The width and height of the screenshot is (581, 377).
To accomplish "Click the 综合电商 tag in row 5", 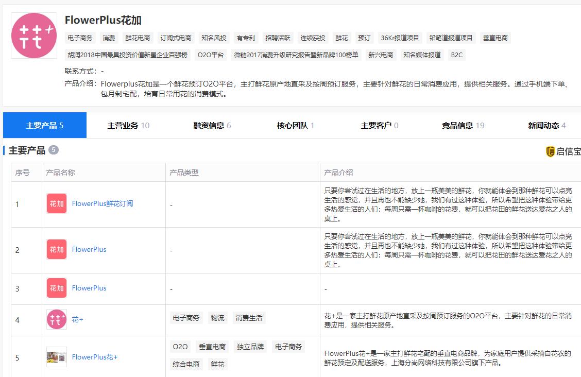I will [x=186, y=364].
